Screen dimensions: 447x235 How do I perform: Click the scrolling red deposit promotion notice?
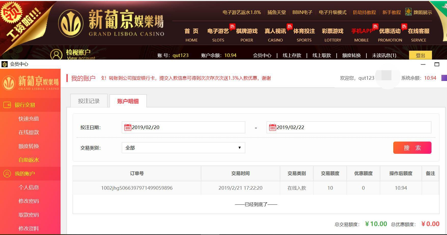tap(186, 78)
